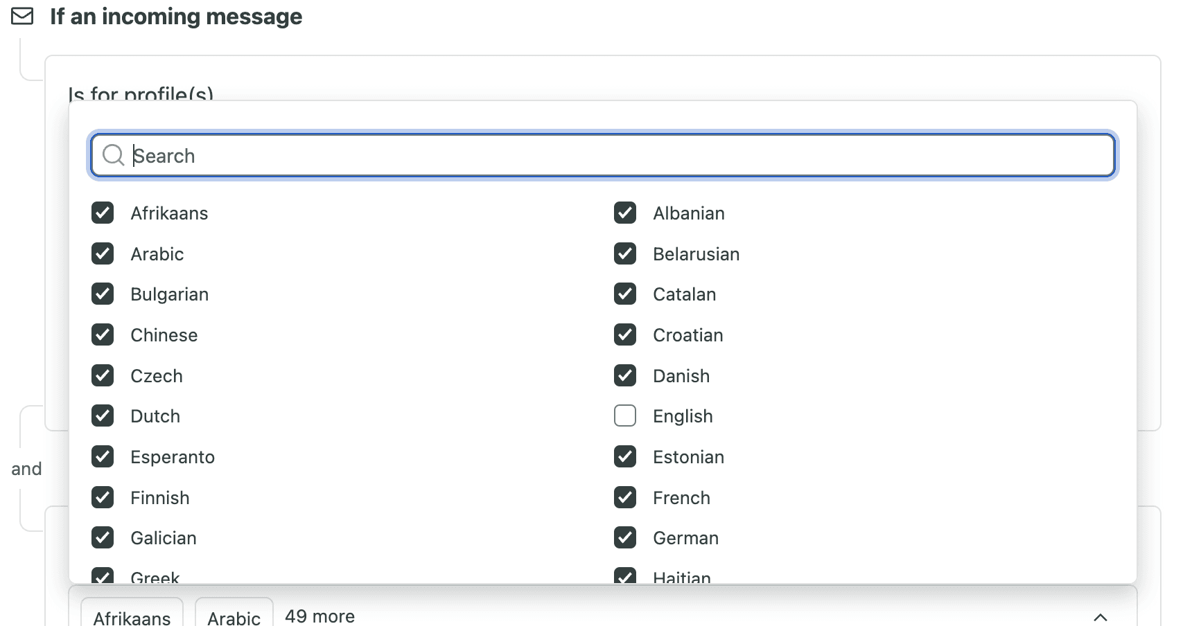Click the envelope icon next to the heading

(x=23, y=15)
